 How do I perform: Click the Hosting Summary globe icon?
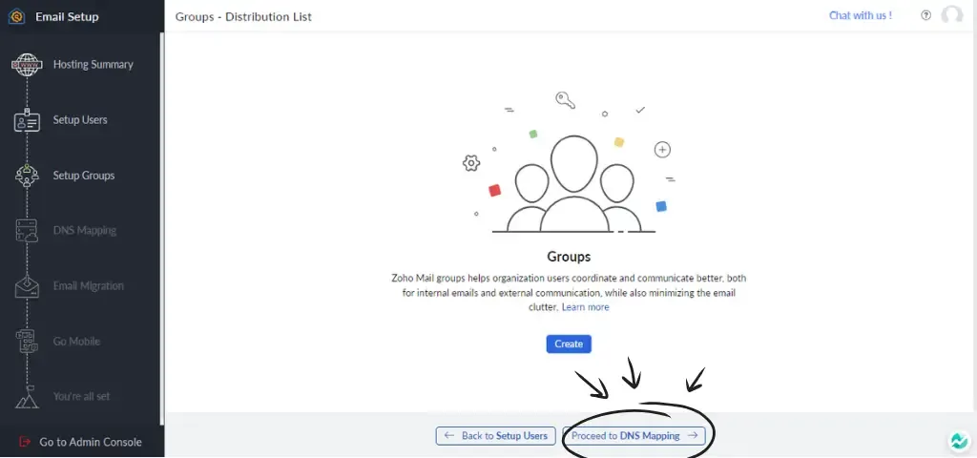[27, 65]
